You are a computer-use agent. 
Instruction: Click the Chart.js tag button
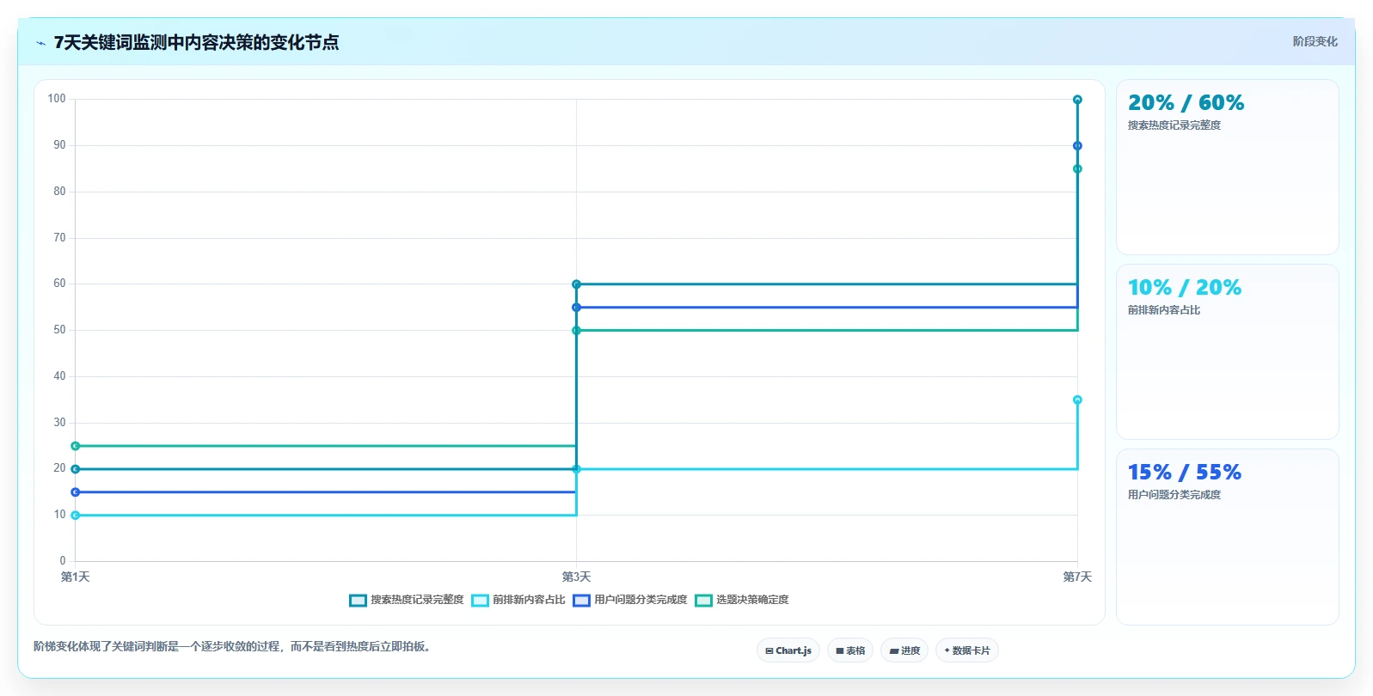(x=788, y=650)
